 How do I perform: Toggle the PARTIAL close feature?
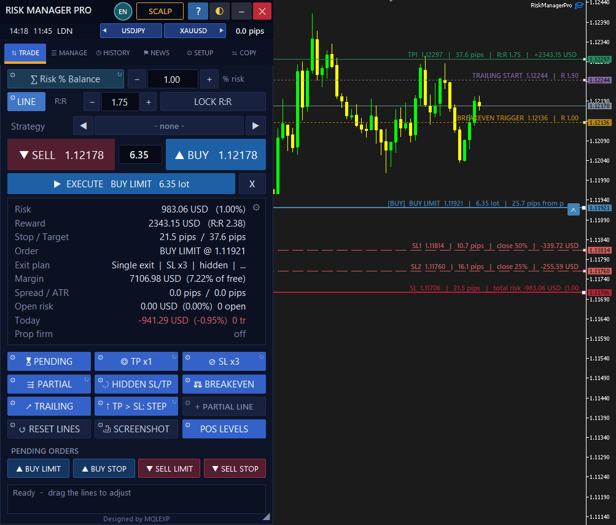(49, 384)
